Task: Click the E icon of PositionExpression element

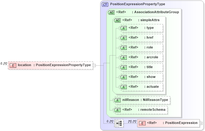Action: coord(142,123)
